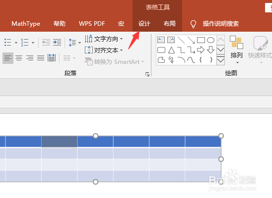
Task: Expand the full shapes gallery
Action: 221,60
